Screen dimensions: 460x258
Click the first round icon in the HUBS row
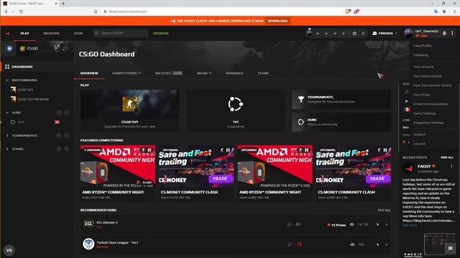click(59, 113)
